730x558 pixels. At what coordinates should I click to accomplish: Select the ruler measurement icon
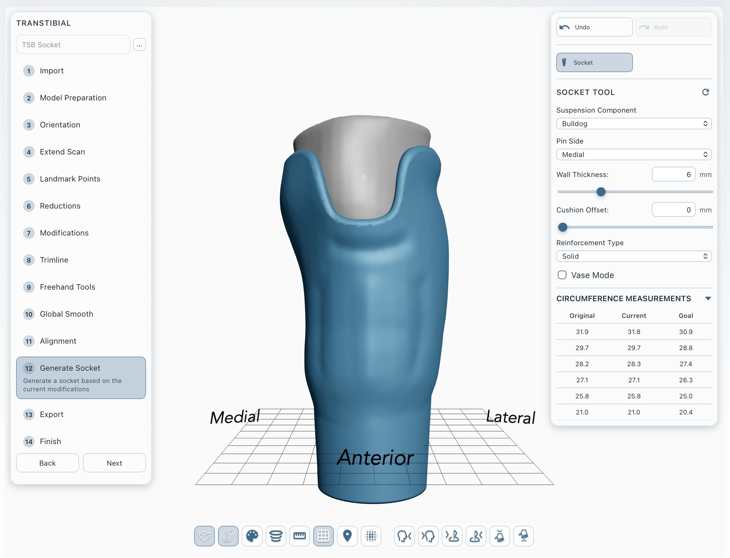pyautogui.click(x=299, y=536)
